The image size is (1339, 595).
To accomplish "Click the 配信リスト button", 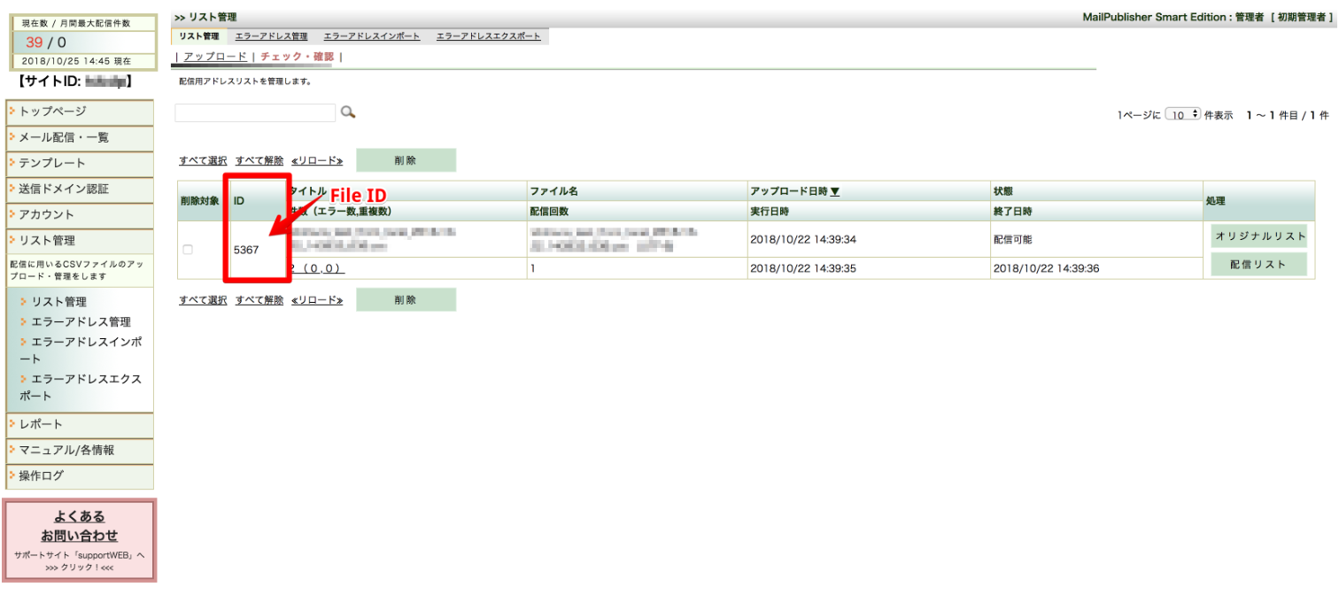I will point(1258,264).
